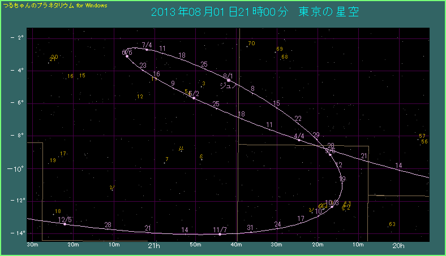Select the star labeled 70
The width and height of the screenshot is (446, 256).
[251, 44]
